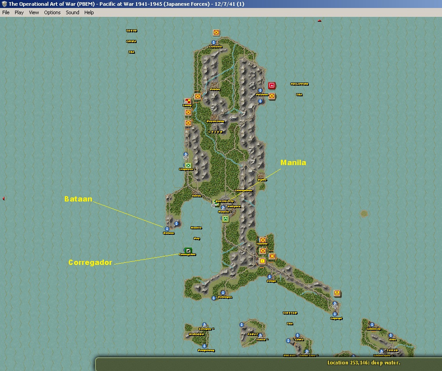Screen dimensions: 442x371
Task: Click the app icon in the title bar
Action: pos(4,4)
